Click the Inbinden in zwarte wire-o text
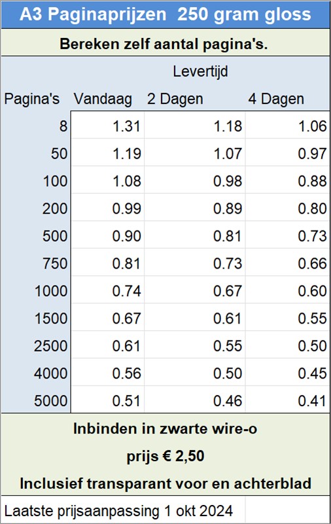The width and height of the screenshot is (331, 524). pos(165,429)
